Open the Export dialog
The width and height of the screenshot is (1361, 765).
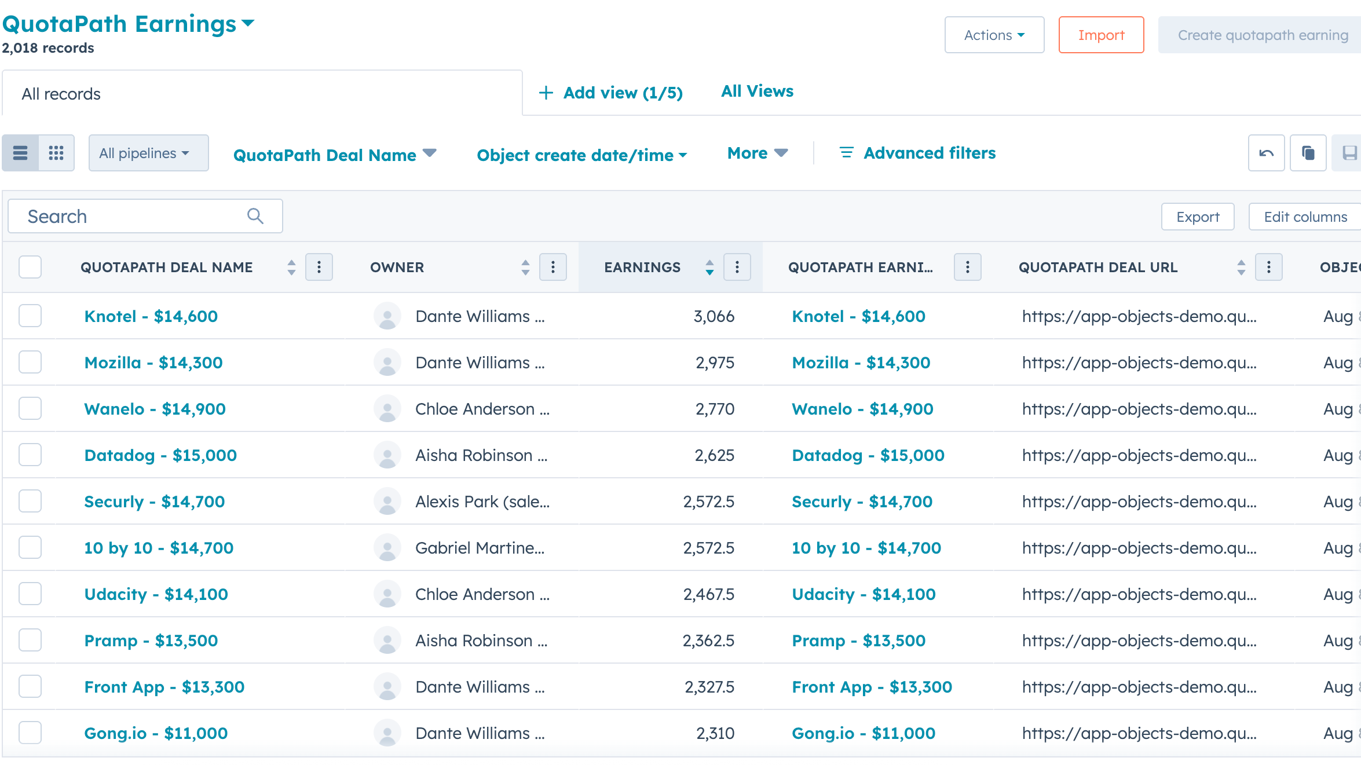pos(1197,217)
